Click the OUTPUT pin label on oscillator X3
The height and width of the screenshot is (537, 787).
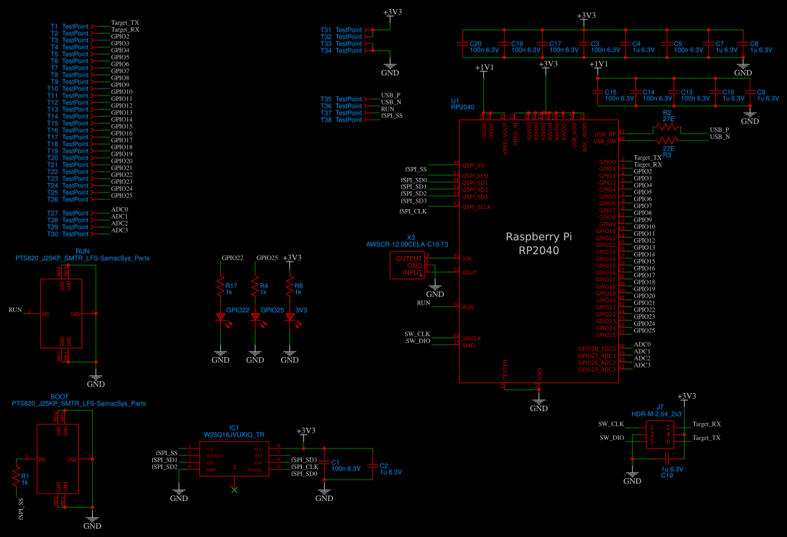(408, 258)
